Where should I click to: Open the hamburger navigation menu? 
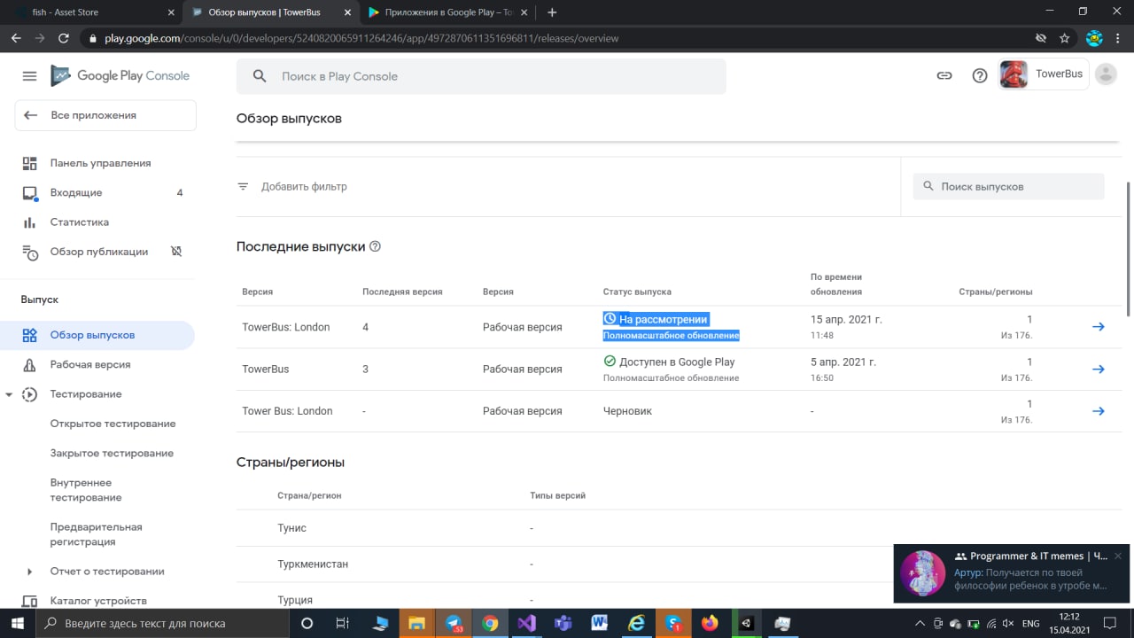pos(29,76)
